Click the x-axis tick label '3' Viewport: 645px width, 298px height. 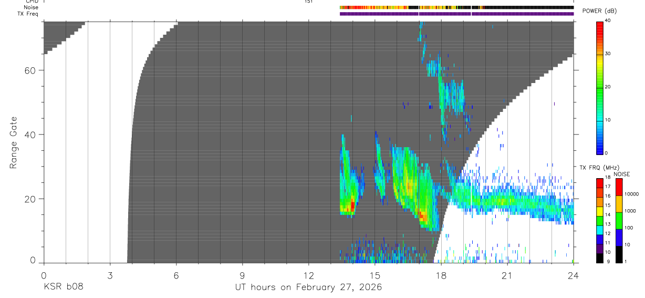pyautogui.click(x=110, y=275)
